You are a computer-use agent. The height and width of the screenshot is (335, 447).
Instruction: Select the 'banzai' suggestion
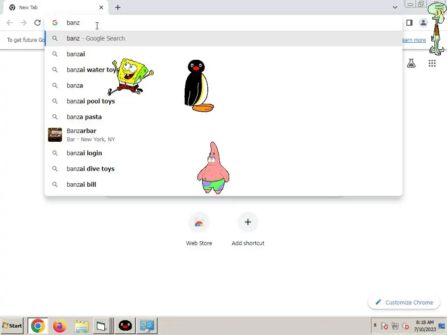pyautogui.click(x=223, y=54)
